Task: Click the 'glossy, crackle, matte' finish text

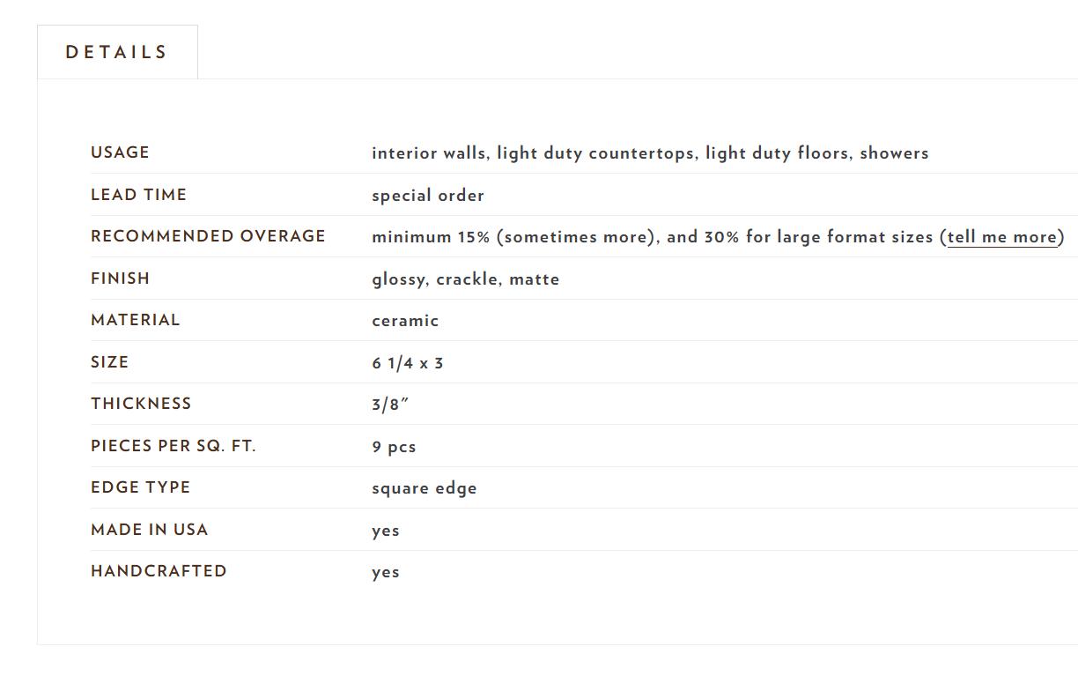Action: 466,279
